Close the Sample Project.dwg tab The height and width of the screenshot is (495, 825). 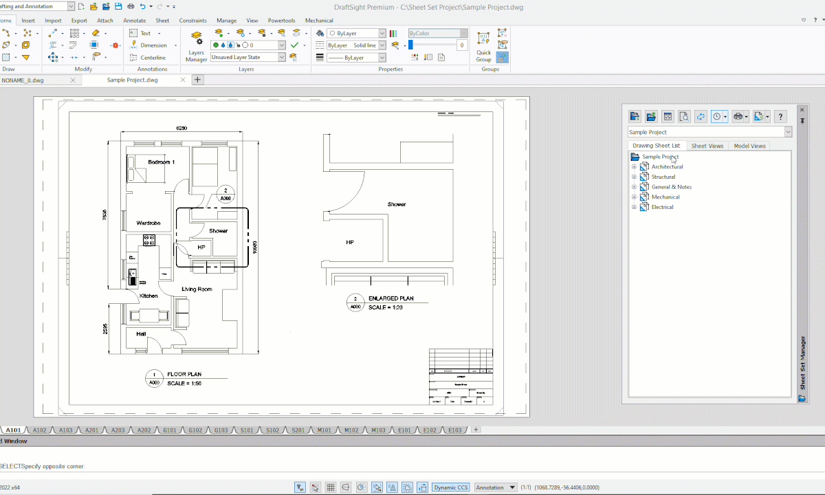[182, 80]
